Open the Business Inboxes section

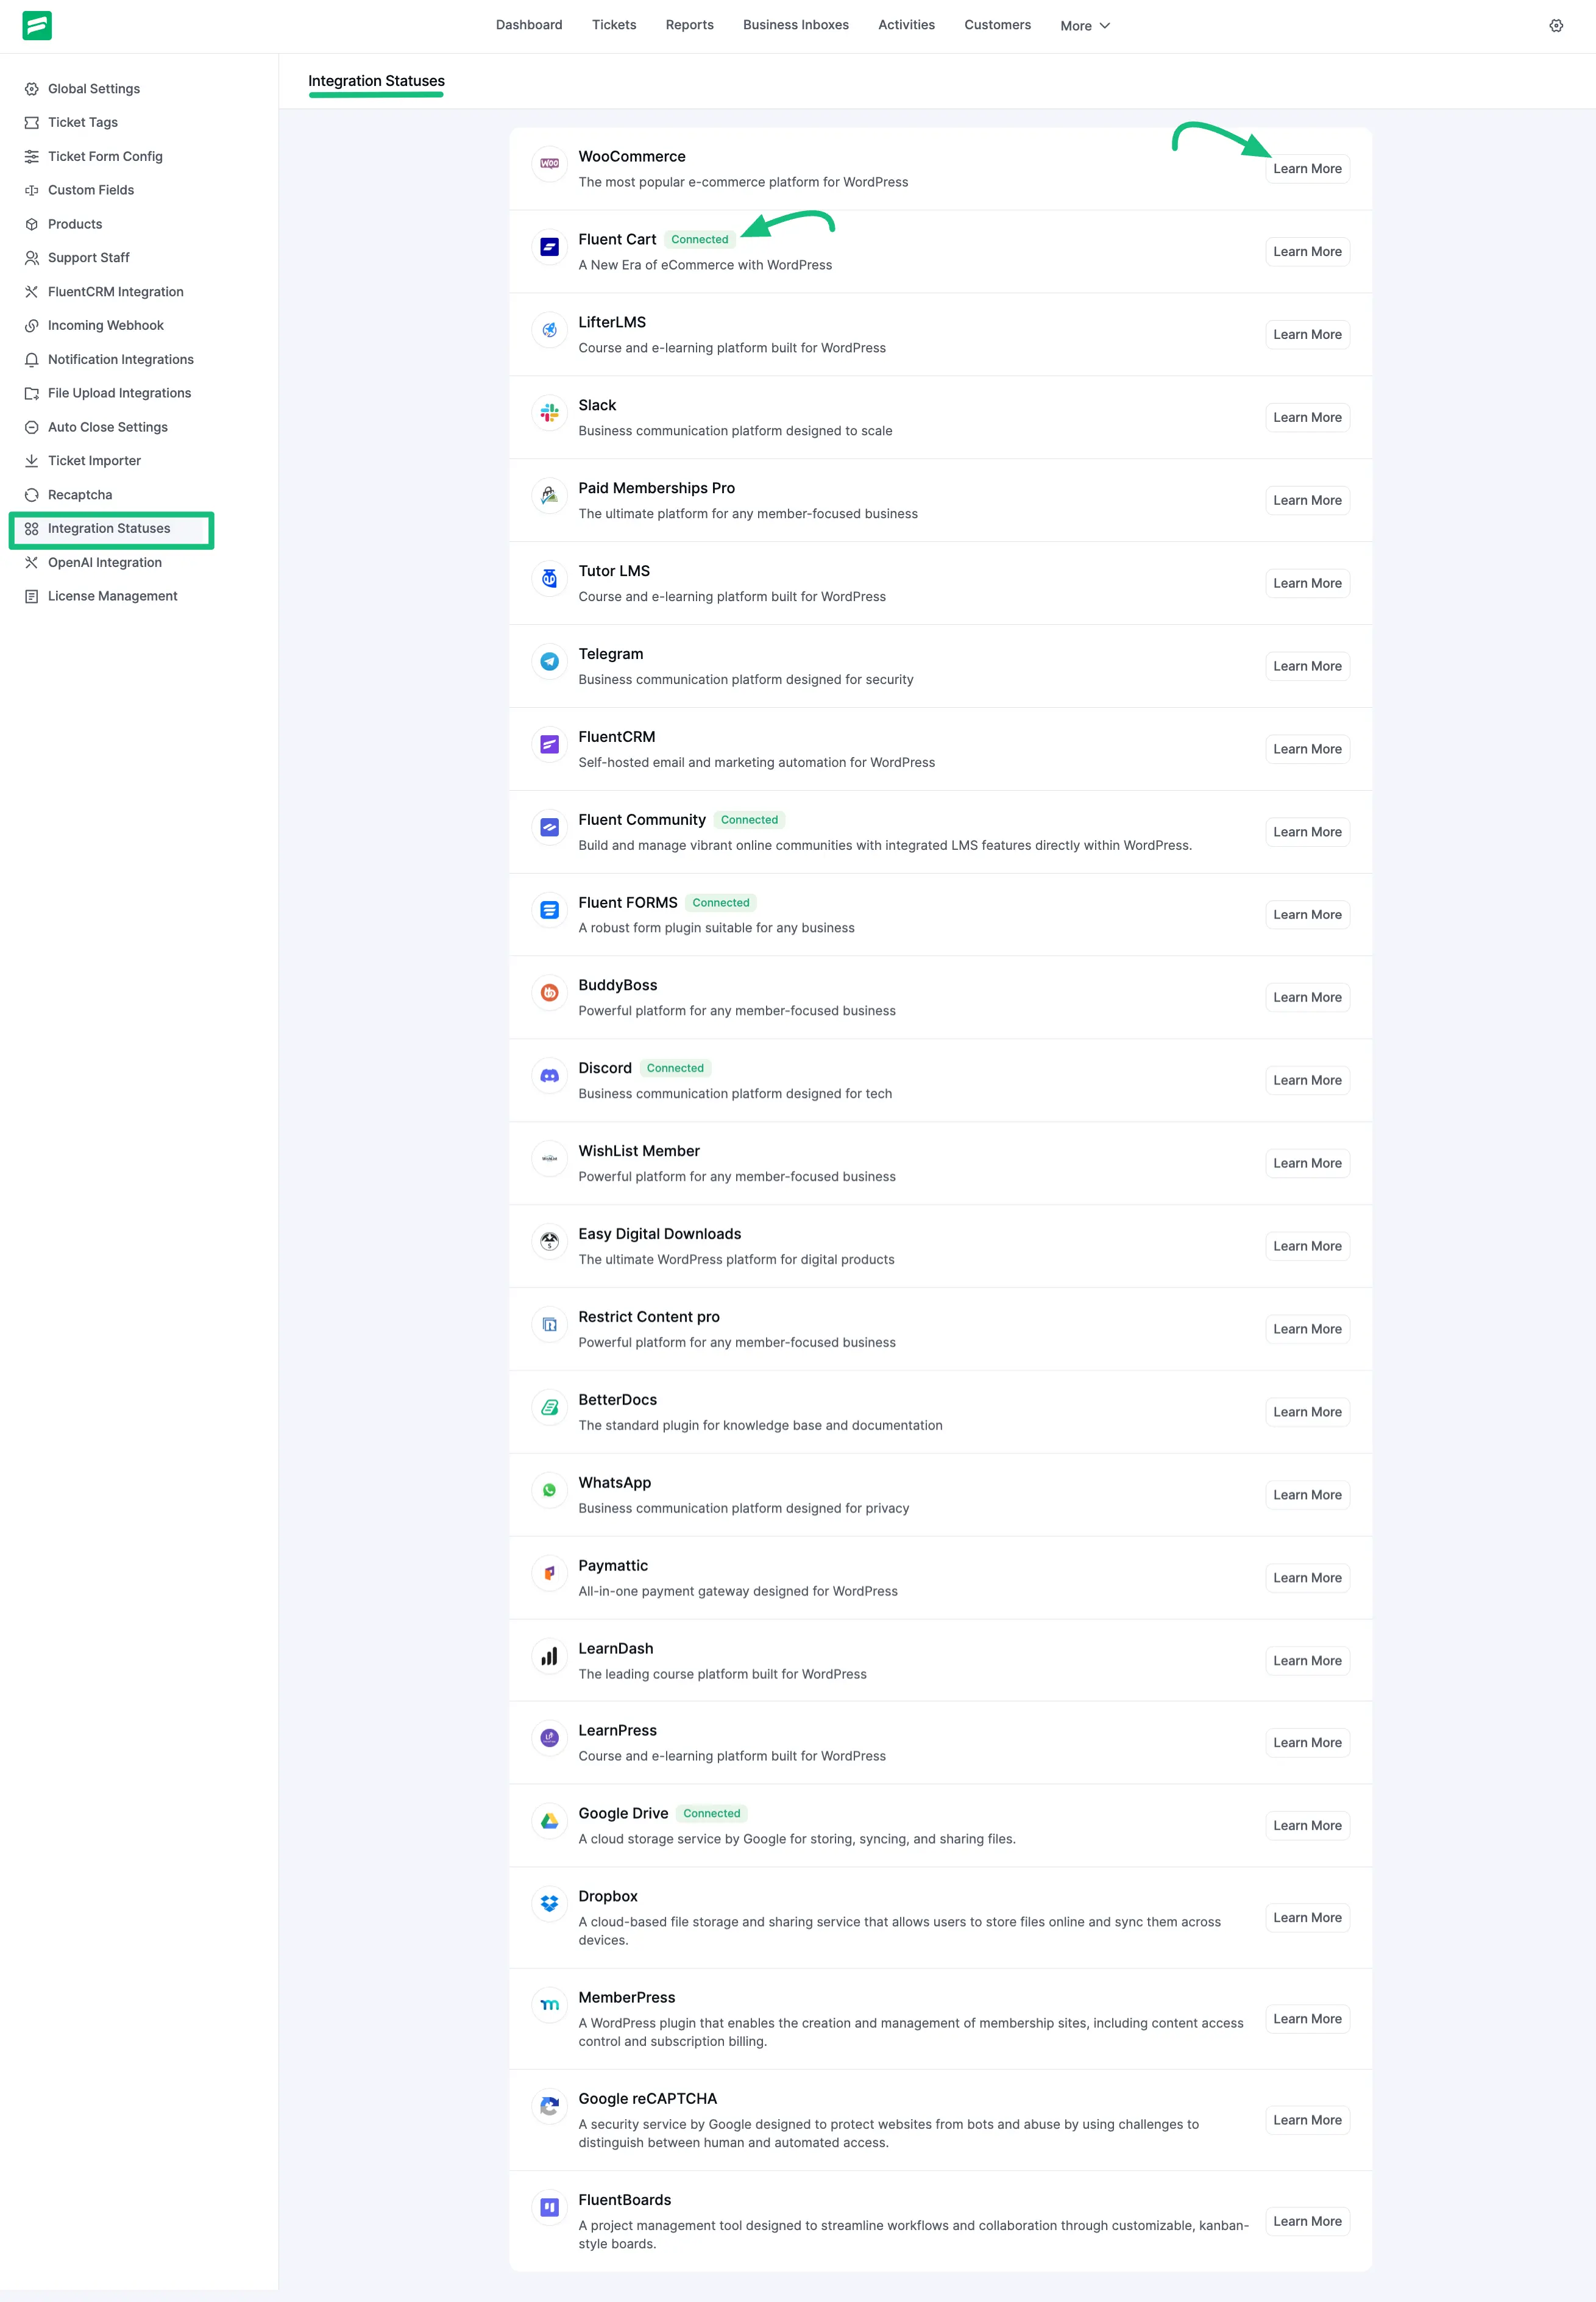point(796,25)
